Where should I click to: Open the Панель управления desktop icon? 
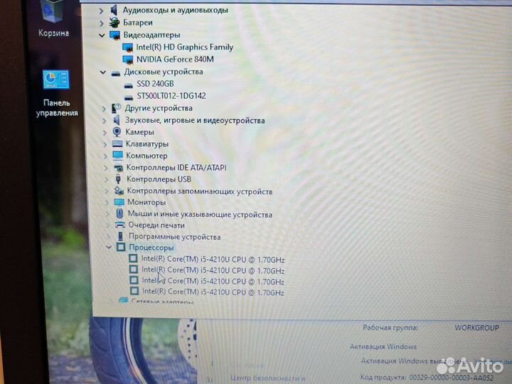tap(56, 94)
